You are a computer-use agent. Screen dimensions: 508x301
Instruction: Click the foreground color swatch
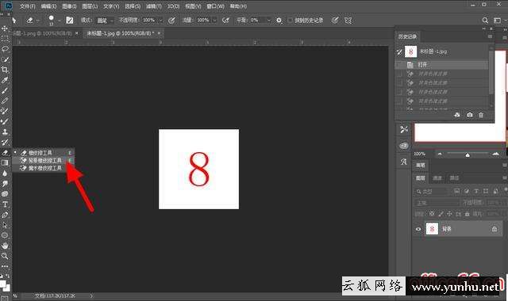2,284
